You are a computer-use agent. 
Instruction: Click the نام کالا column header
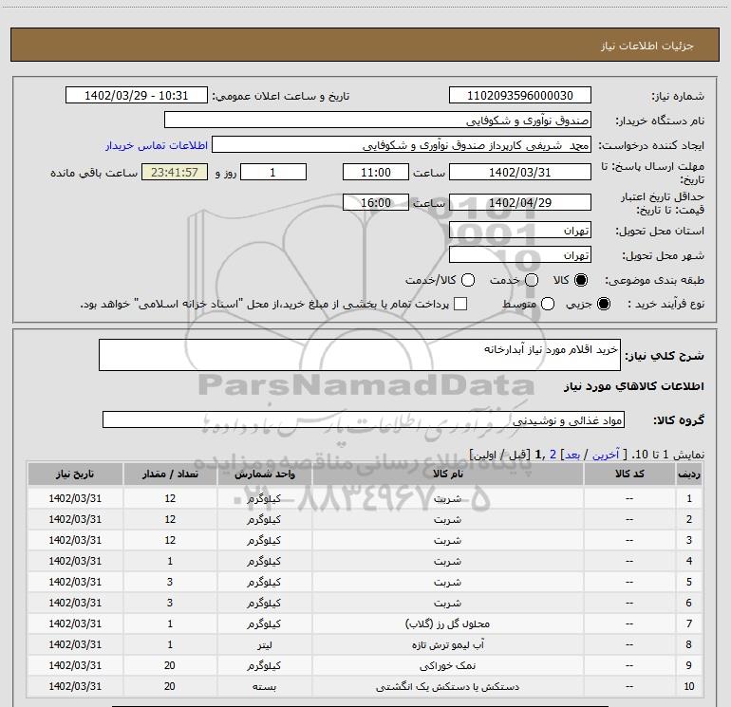tap(447, 474)
